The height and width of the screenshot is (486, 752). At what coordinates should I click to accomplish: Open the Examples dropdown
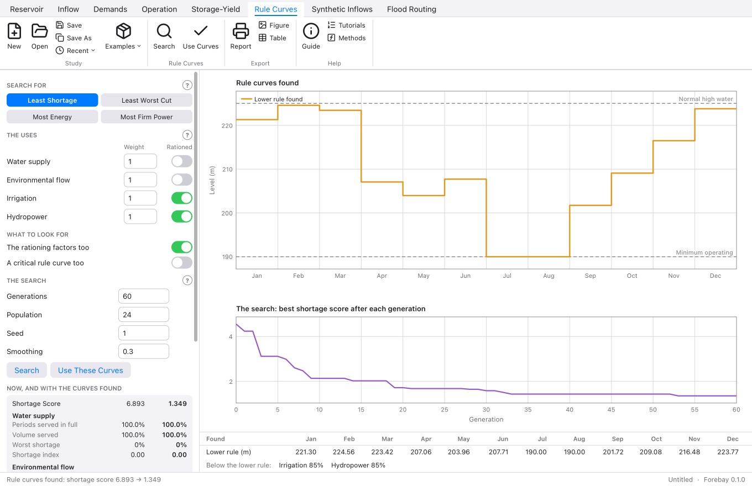pos(123,36)
